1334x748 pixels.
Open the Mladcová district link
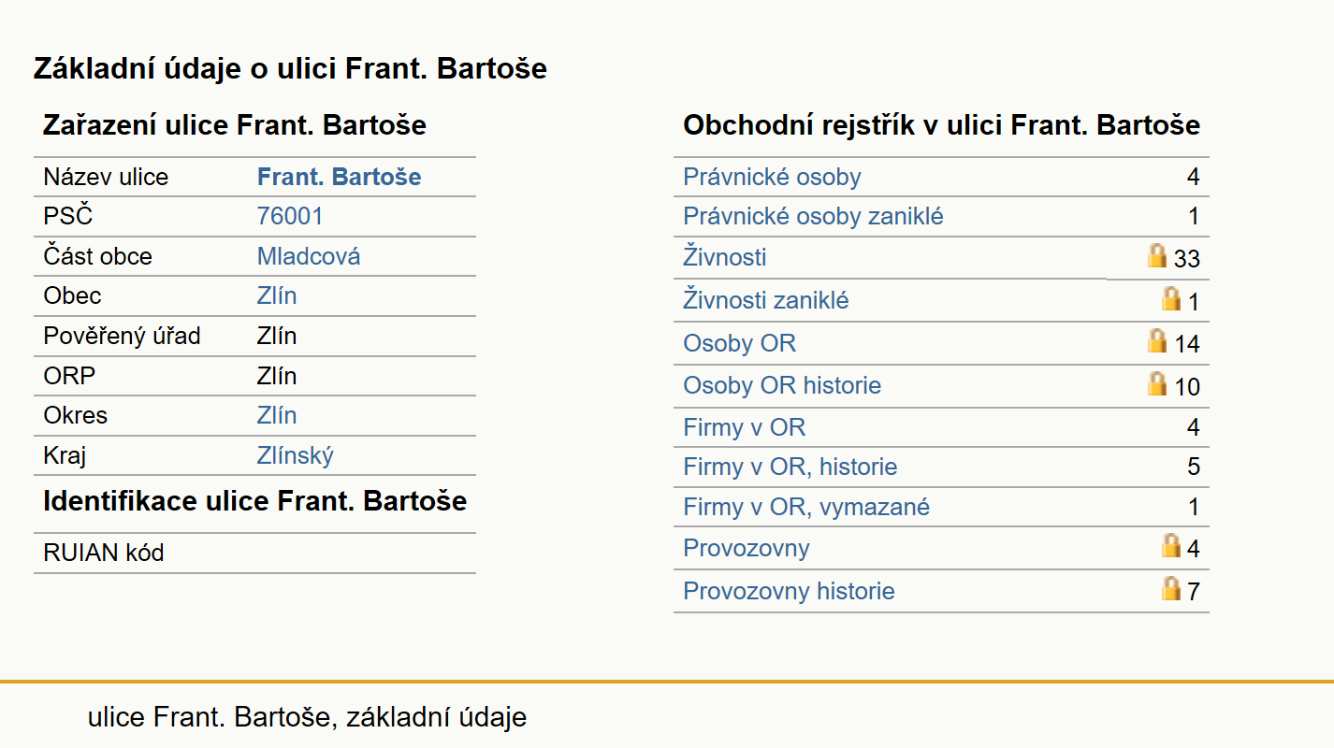coord(309,256)
